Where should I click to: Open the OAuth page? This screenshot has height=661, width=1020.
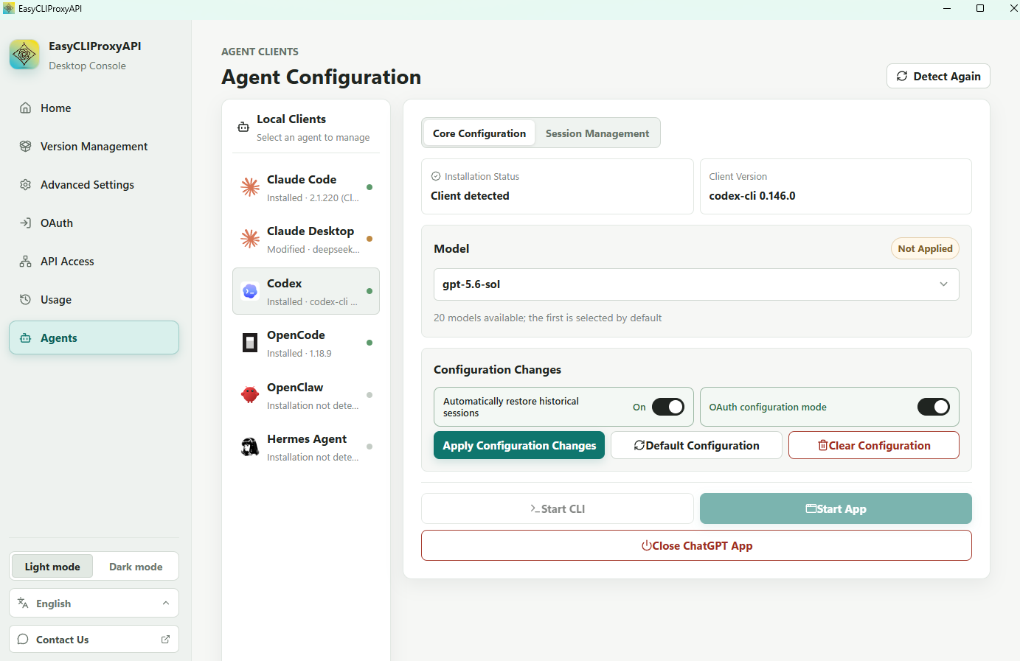[94, 223]
